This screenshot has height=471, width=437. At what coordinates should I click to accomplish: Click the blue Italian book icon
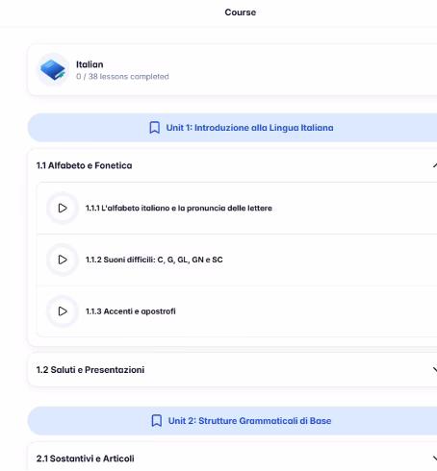pos(53,69)
